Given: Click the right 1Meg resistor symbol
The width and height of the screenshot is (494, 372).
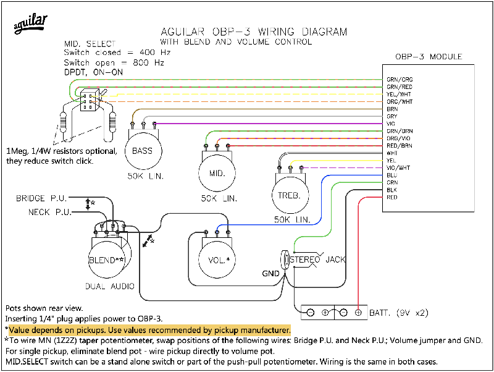Looking at the screenshot, I should (112, 122).
